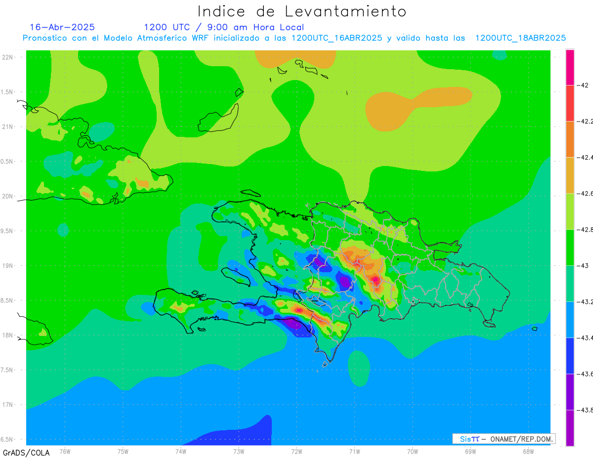Click the '-42.6' color bar value

click(x=586, y=193)
